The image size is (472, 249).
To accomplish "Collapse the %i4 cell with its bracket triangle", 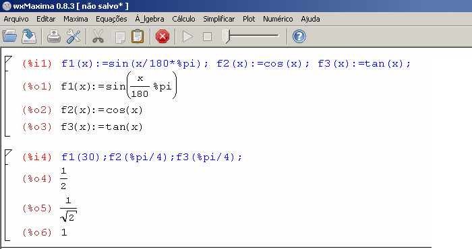I will (8, 153).
